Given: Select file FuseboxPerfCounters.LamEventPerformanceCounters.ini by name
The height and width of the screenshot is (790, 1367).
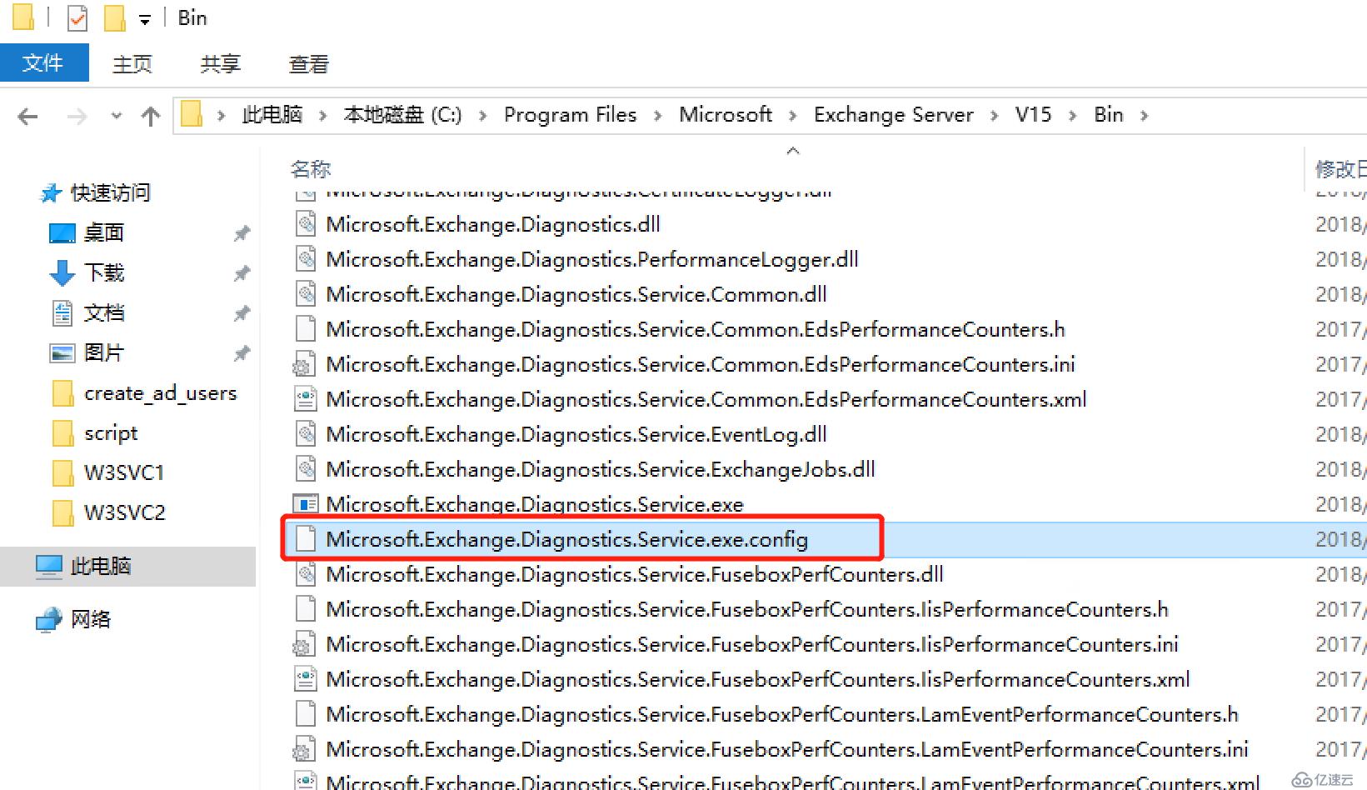Looking at the screenshot, I should point(787,749).
